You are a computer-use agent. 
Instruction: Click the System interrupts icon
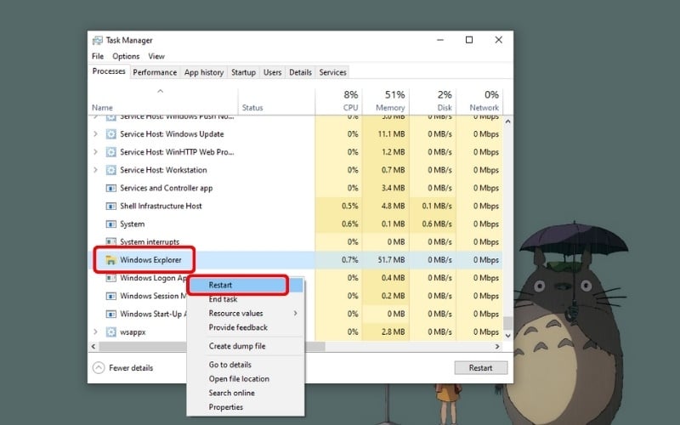click(111, 241)
